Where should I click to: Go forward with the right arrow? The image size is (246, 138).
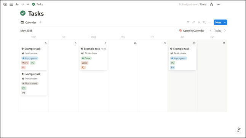pyautogui.click(x=22, y=5)
